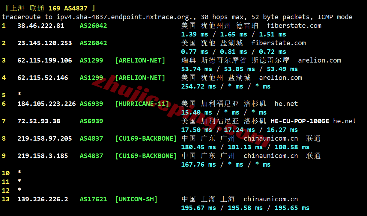367x216 pixels.
Task: Click location 瑞典 斯德哥尔摩省 斯德哥尔摩
Action: [x=235, y=60]
